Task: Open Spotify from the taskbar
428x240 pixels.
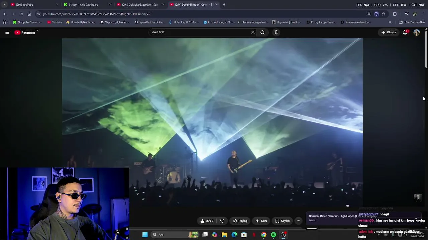Action: tap(273, 235)
